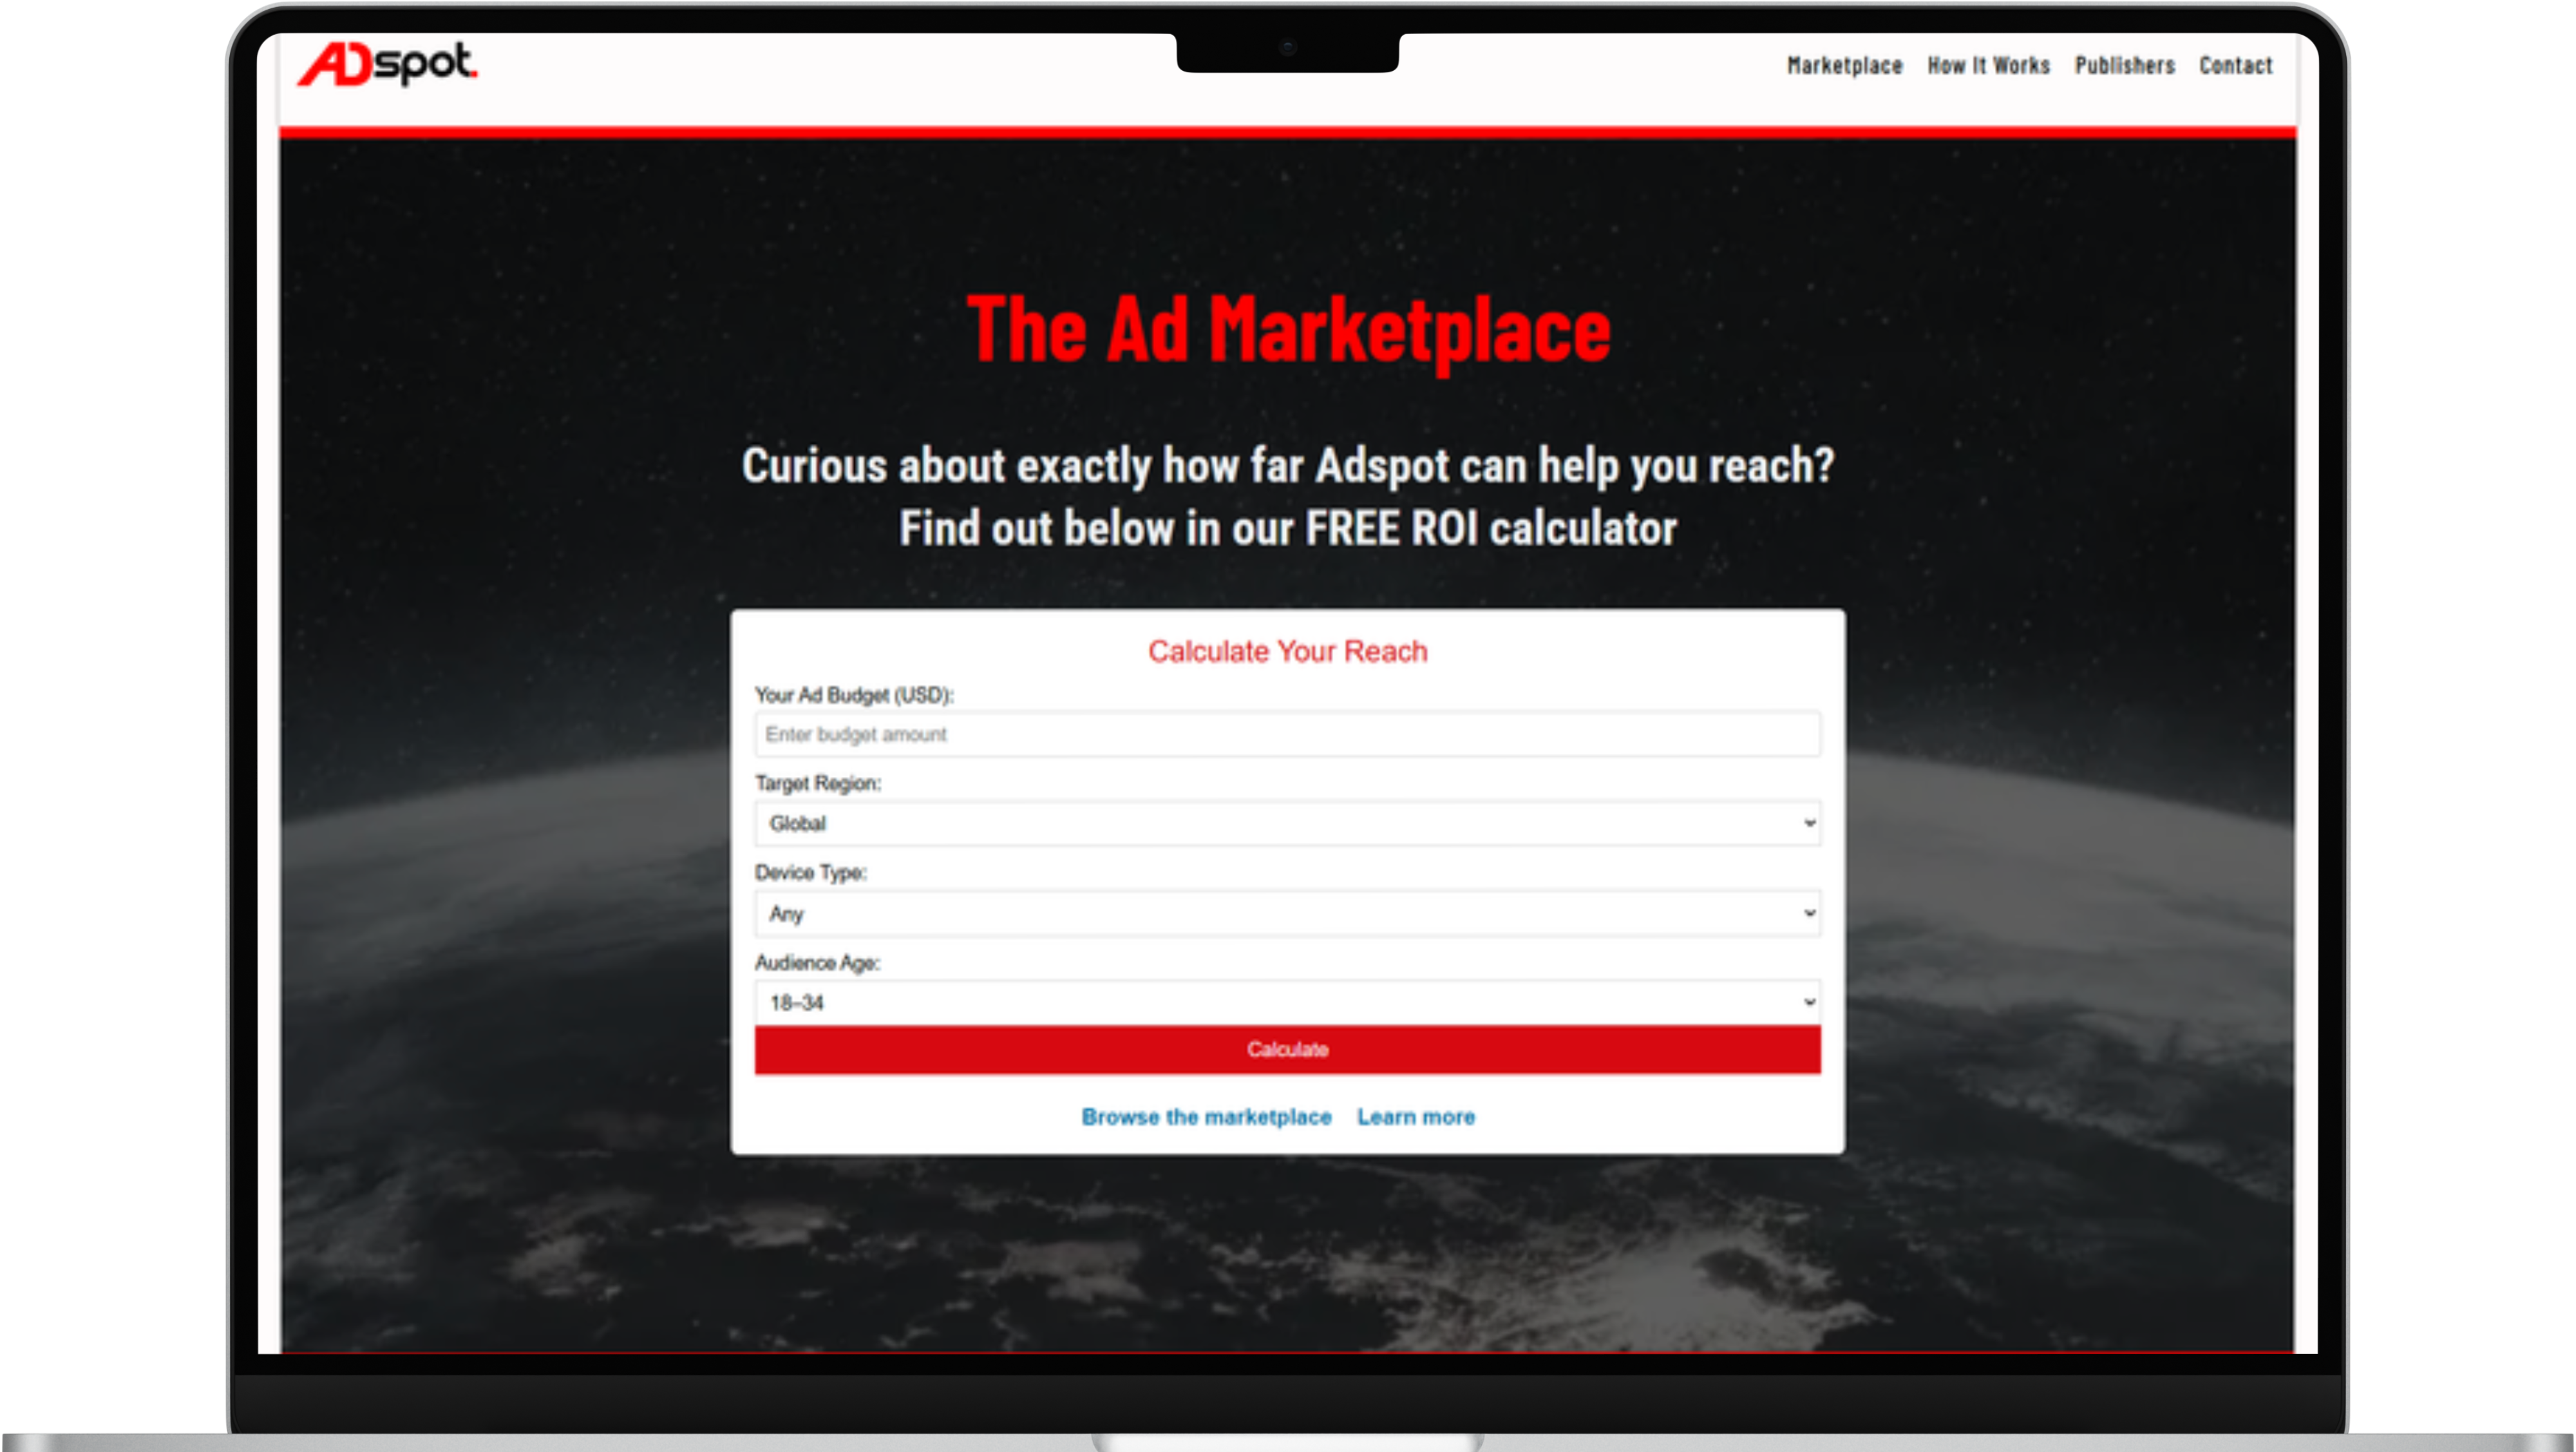The image size is (2576, 1452).
Task: Navigate to the Contact page
Action: tap(2235, 66)
